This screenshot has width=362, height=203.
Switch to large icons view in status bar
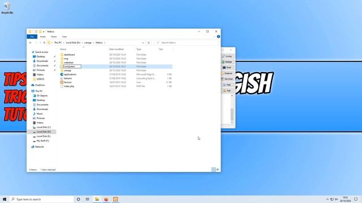point(218,170)
